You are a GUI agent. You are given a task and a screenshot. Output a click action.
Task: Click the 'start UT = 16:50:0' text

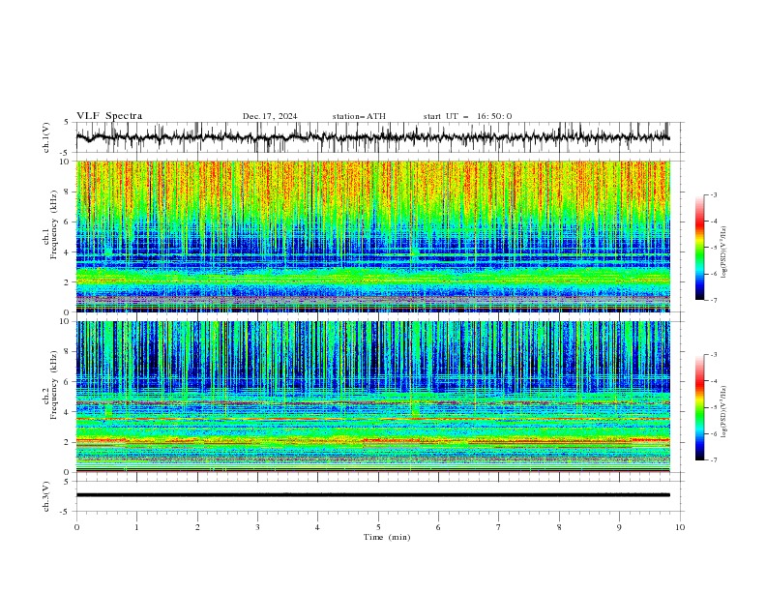[x=467, y=116]
